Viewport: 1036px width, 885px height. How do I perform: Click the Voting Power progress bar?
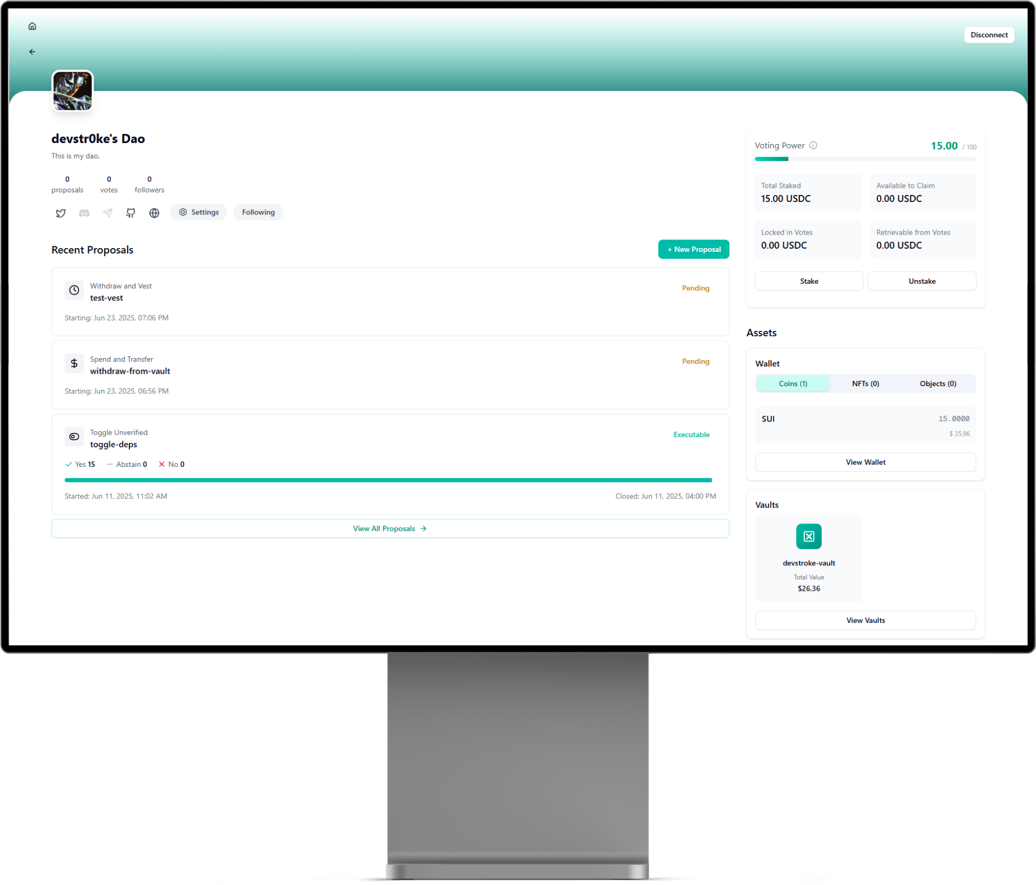tap(865, 159)
